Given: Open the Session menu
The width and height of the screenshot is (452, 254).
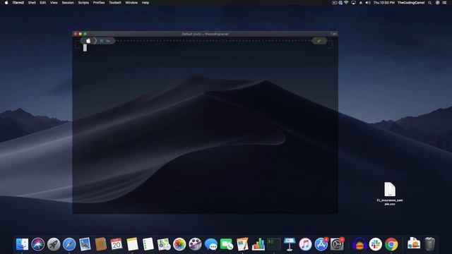Looking at the screenshot, I should tap(68, 3).
